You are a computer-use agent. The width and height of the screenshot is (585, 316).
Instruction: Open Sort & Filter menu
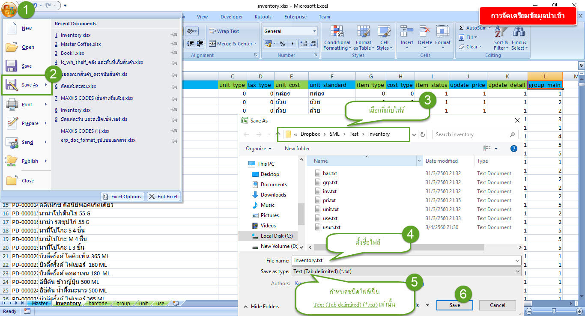501,38
